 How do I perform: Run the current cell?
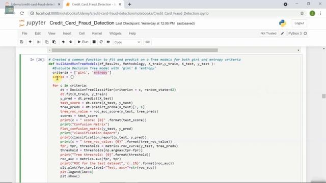(83, 42)
